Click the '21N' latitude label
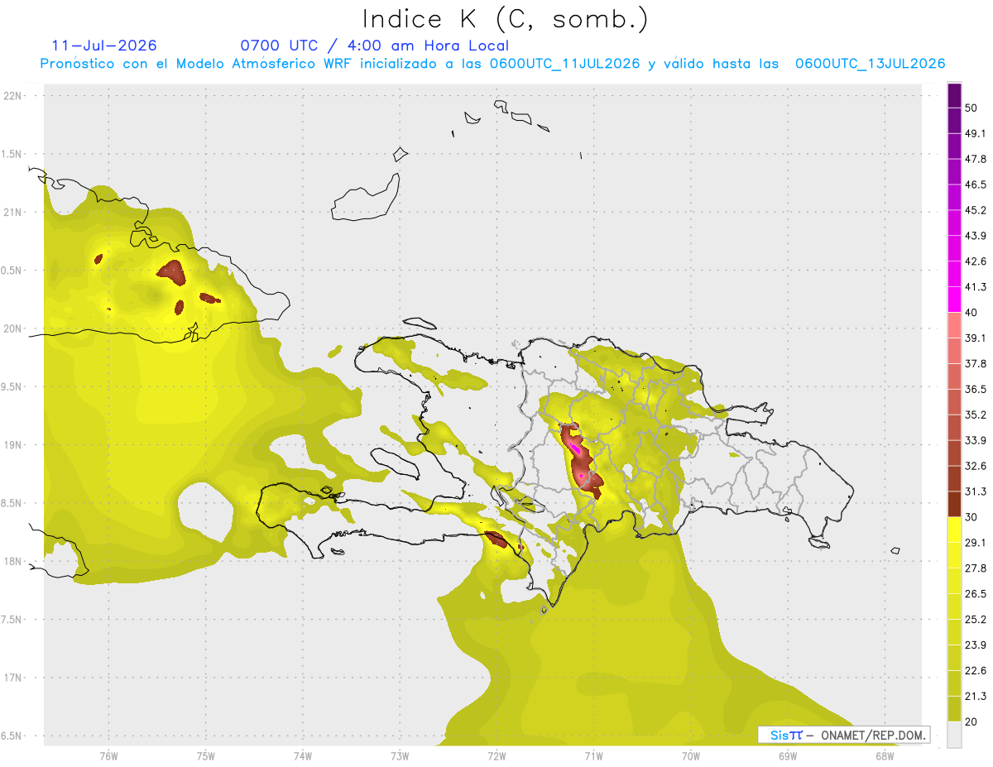Screen dimensions: 993x767 [14, 212]
